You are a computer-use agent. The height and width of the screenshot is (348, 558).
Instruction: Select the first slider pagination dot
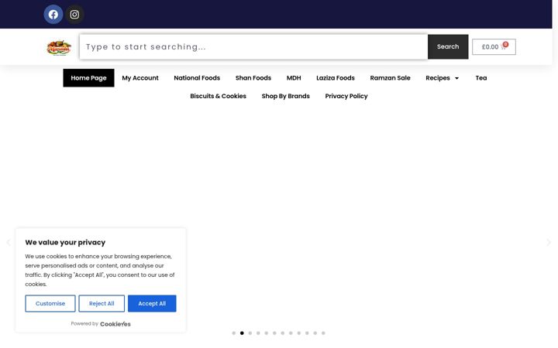coord(234,333)
